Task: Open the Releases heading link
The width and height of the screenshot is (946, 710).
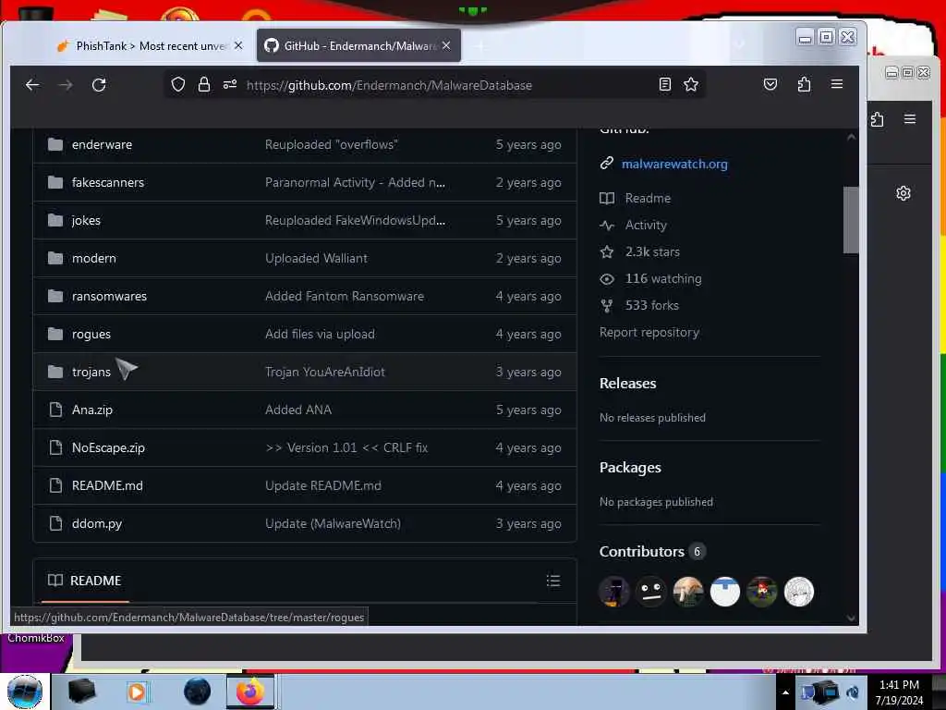Action: [627, 384]
